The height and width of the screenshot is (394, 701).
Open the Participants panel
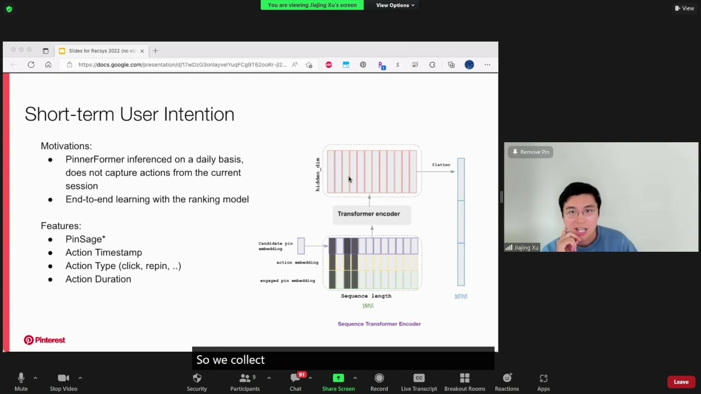(x=245, y=381)
